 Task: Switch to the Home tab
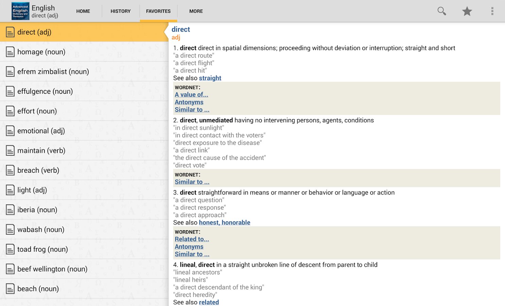coord(83,11)
